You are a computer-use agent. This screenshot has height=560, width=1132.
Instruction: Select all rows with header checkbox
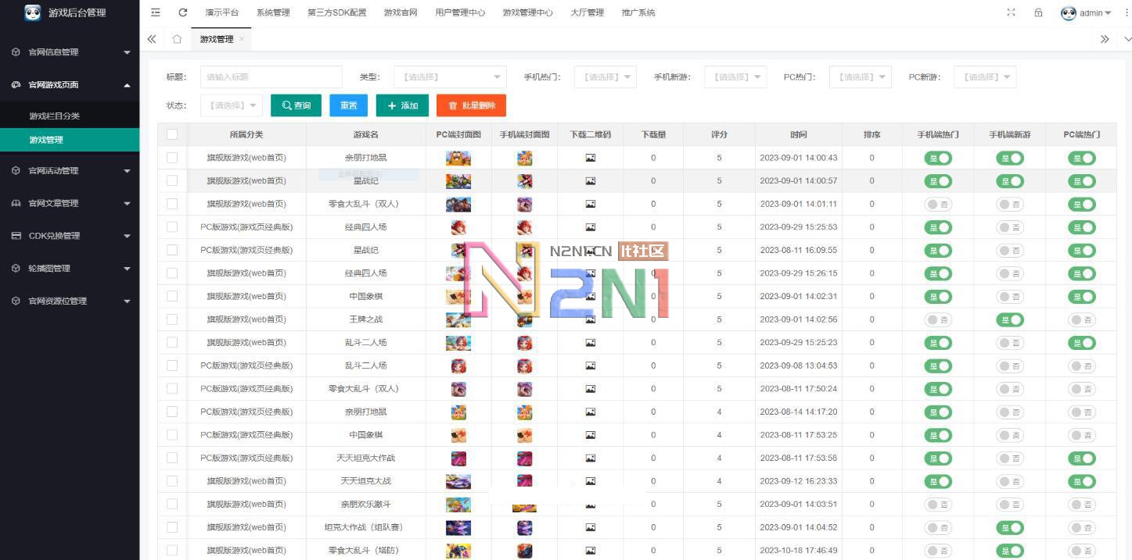[172, 134]
